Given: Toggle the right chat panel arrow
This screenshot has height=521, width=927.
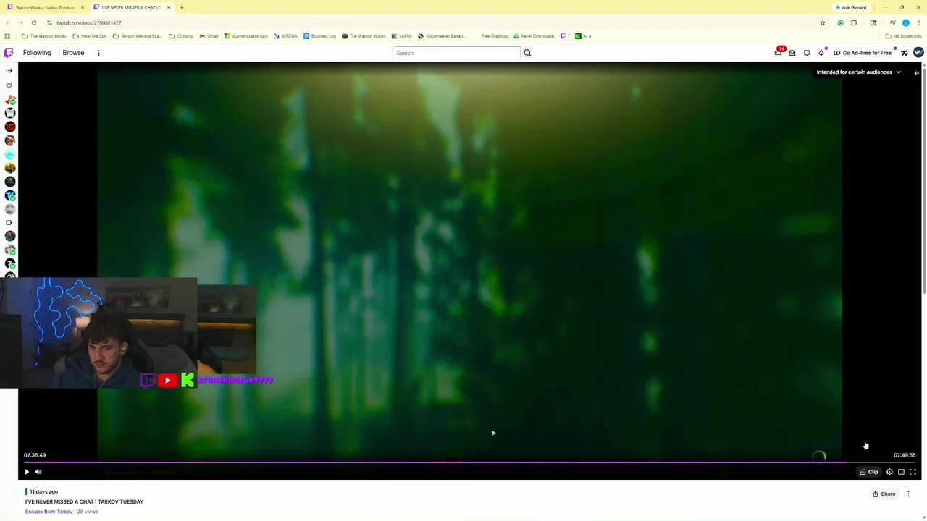Looking at the screenshot, I should click(x=917, y=73).
